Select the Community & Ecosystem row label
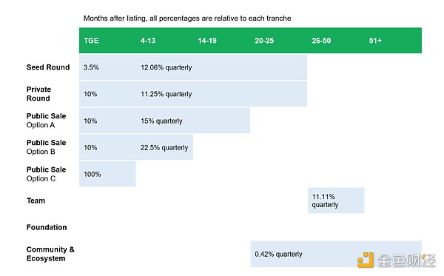Image resolution: width=444 pixels, height=276 pixels. click(50, 254)
